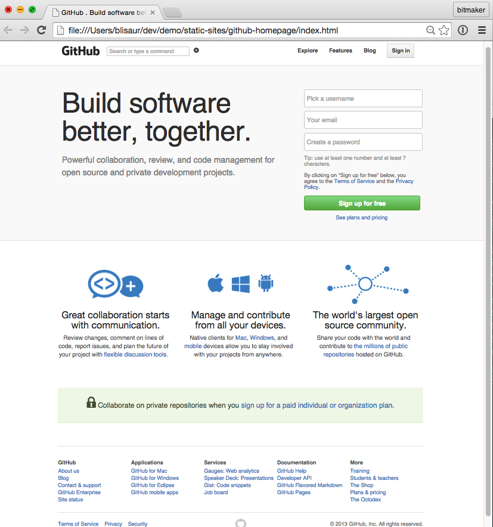The height and width of the screenshot is (527, 493).
Task: Open GitHub for Mac footer link
Action: 149,471
